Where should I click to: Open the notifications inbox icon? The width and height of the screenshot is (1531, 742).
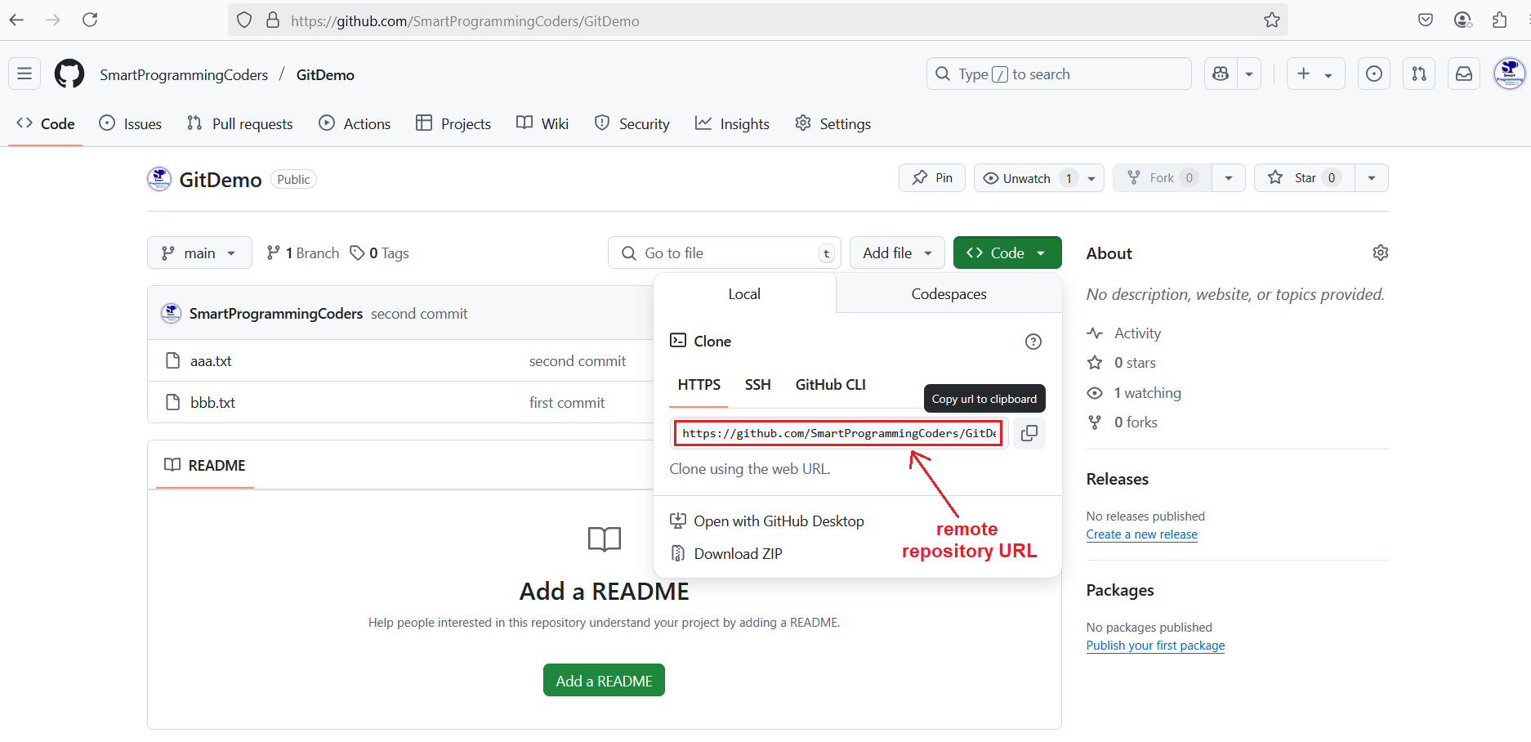pyautogui.click(x=1464, y=74)
